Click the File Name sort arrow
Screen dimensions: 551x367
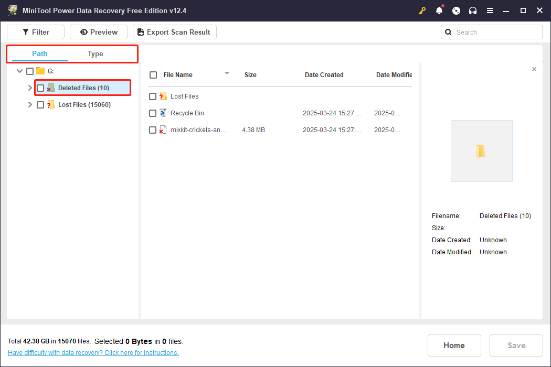(227, 73)
